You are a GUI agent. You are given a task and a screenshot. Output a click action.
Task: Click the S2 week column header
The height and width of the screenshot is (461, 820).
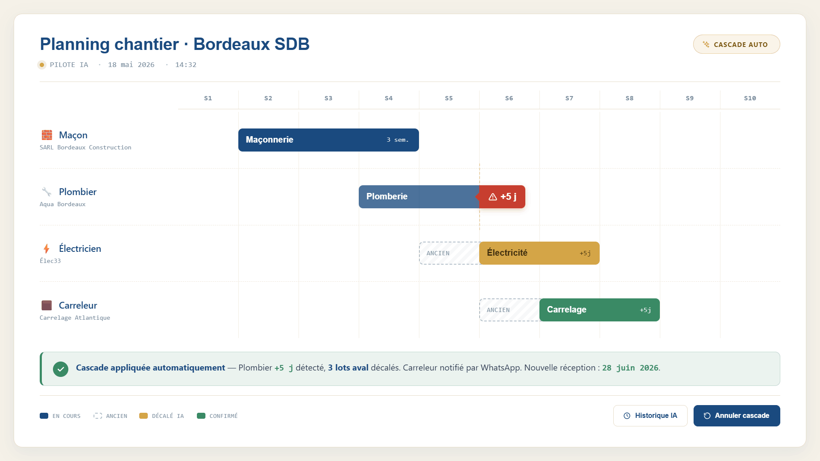point(268,98)
